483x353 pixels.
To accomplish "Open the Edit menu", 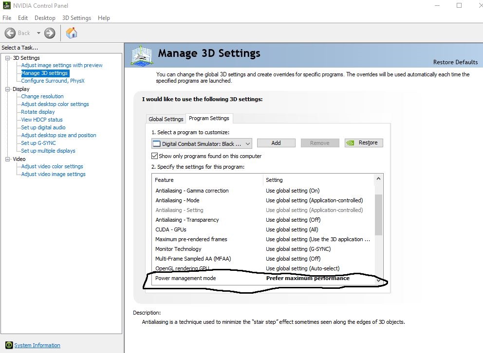I will [23, 18].
